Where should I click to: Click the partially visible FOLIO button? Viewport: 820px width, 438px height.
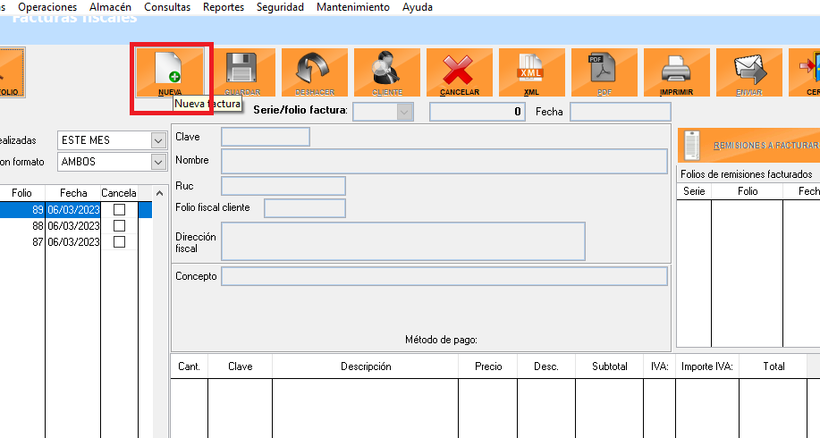click(12, 72)
